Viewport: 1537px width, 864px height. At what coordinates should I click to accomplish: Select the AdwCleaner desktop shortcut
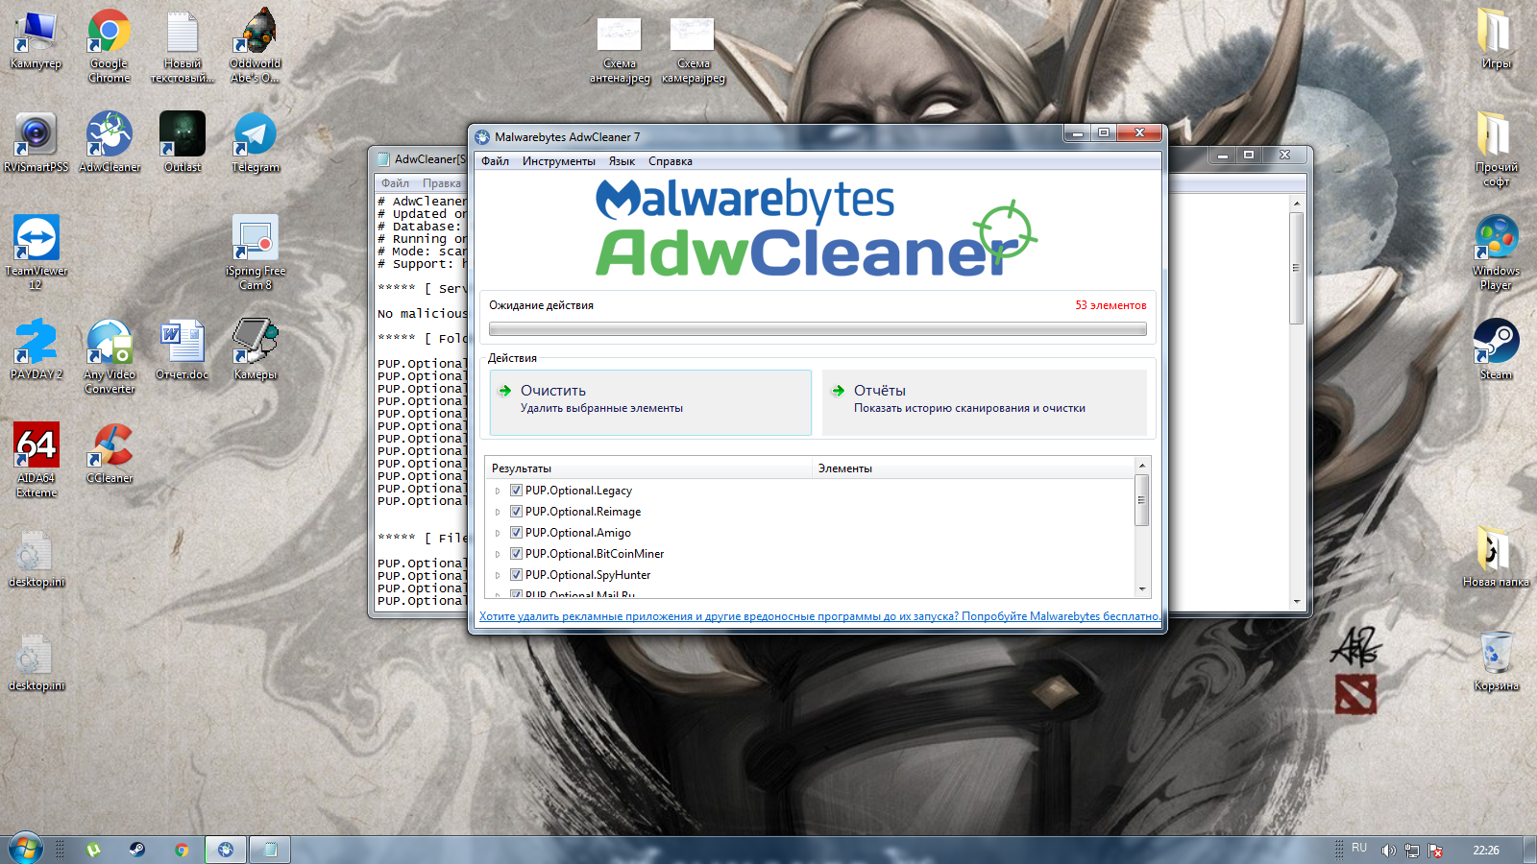pyautogui.click(x=110, y=142)
